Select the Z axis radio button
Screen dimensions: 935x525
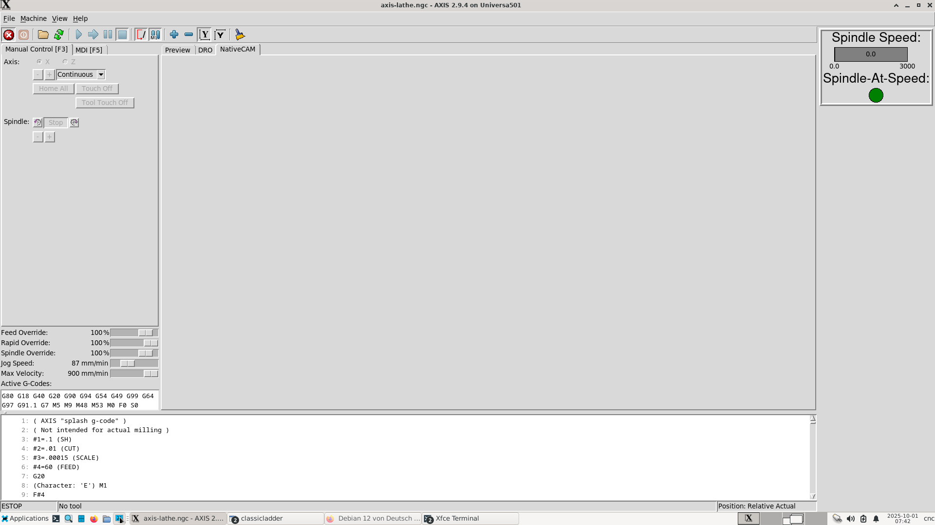point(65,62)
